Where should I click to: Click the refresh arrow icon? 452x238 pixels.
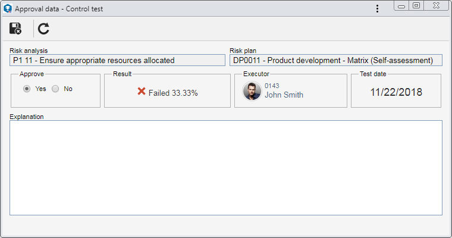pyautogui.click(x=43, y=29)
